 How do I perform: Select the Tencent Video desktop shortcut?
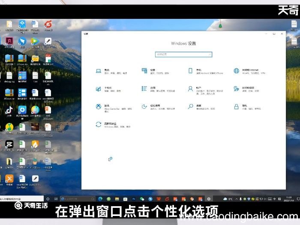click(x=35, y=42)
